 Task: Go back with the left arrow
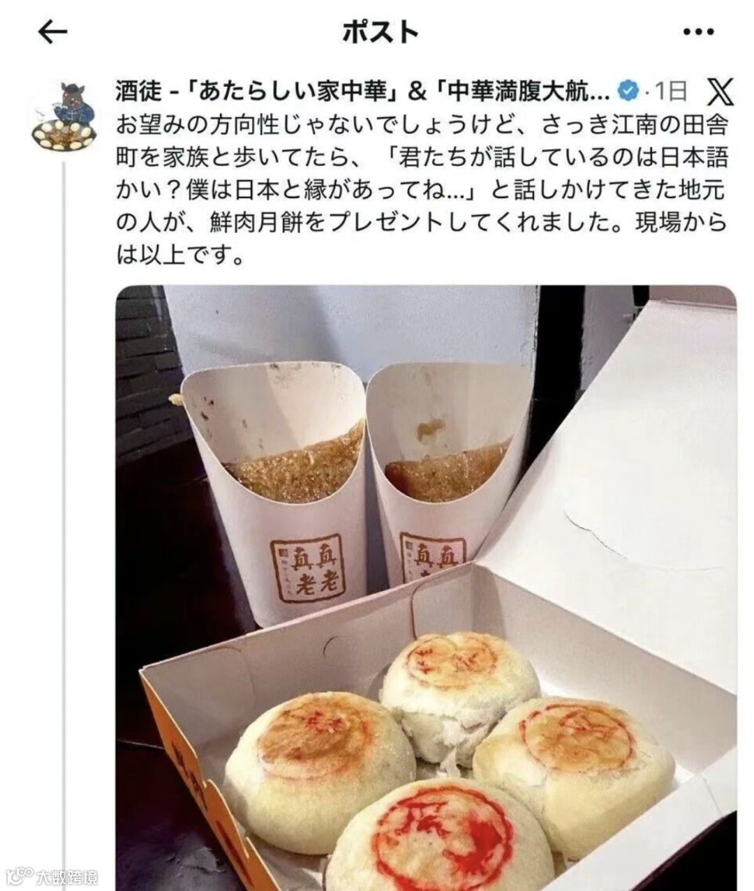coord(52,31)
